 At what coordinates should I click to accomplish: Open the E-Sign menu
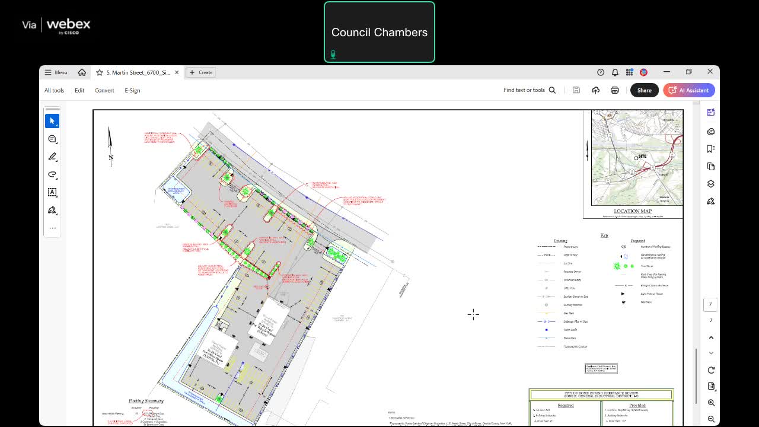(x=132, y=90)
